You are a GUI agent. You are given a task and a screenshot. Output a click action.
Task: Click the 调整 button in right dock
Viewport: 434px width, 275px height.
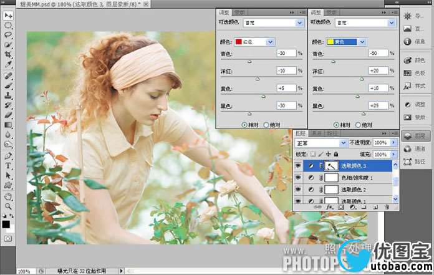[415, 104]
